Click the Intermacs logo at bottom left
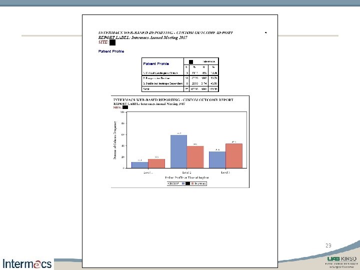This screenshot has height=270, width=360. [27, 263]
